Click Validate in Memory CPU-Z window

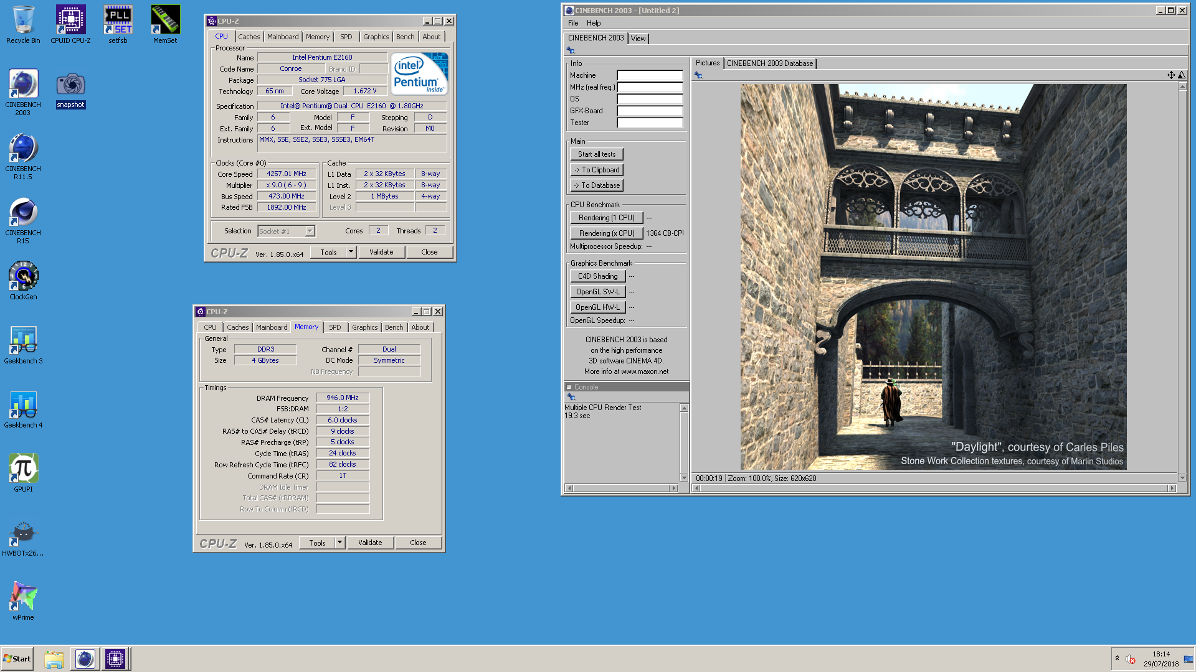370,543
